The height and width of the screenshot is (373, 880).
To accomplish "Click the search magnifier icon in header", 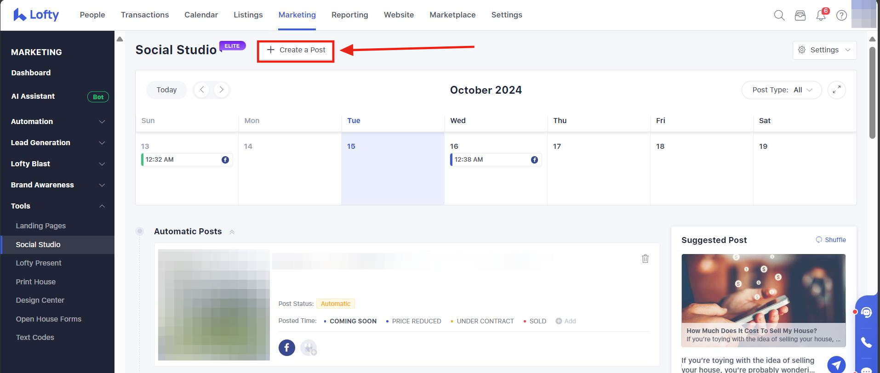I will (x=779, y=15).
